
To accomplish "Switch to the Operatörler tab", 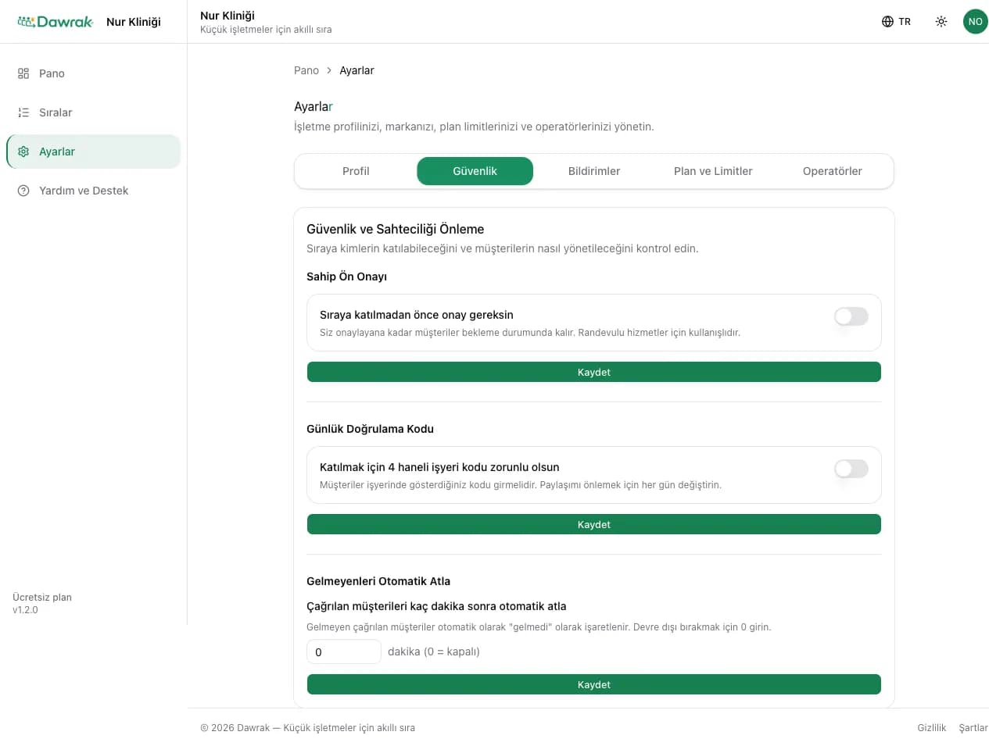I will 832,171.
